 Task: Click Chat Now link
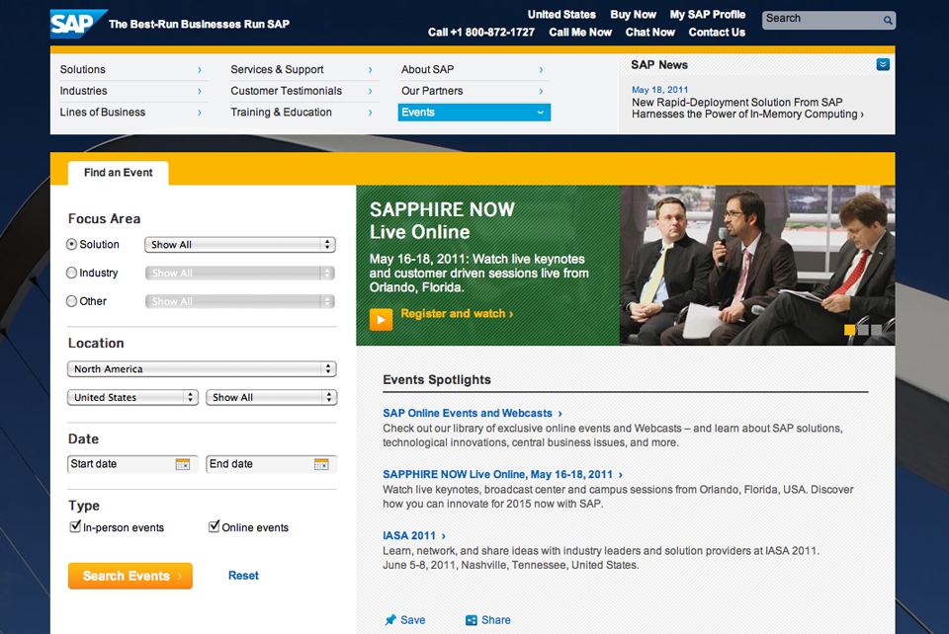pos(650,33)
